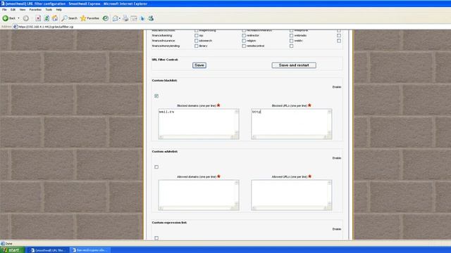Open the View menu

click(23, 10)
